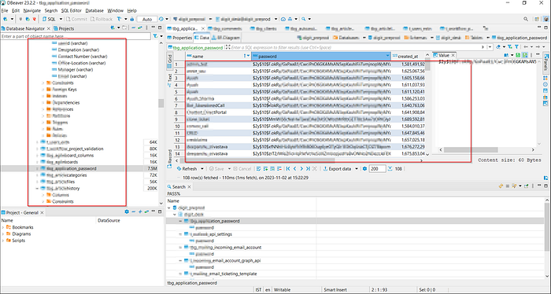The width and height of the screenshot is (551, 294).
Task: Click the delete row icon
Action: (279, 169)
